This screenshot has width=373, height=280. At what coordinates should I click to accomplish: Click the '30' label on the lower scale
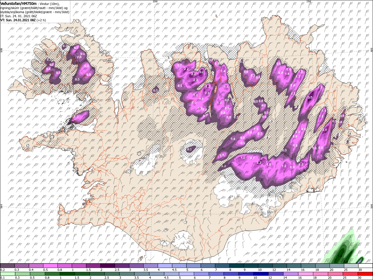[360, 278]
